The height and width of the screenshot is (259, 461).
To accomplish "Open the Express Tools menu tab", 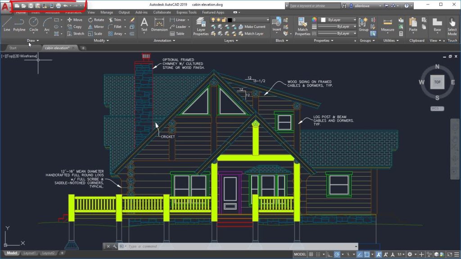I will click(x=186, y=13).
